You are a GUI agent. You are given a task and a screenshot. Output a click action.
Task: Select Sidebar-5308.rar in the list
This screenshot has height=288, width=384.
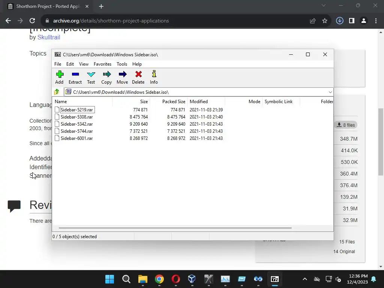(76, 117)
